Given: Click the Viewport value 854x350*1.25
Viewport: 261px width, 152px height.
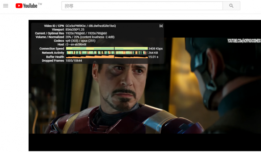Looking at the screenshot, I should click(75, 29).
